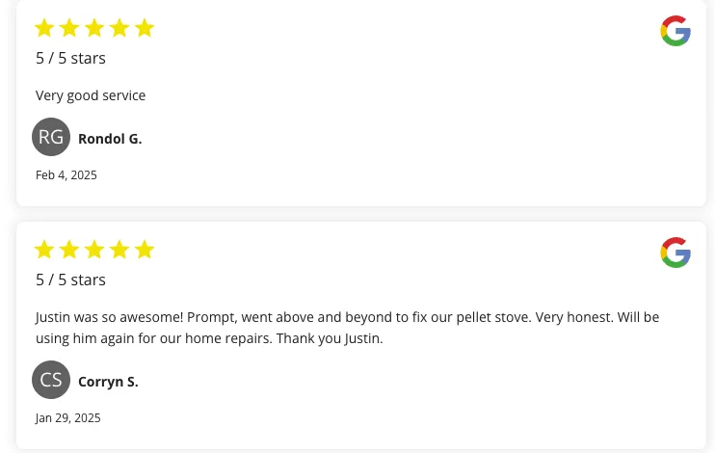
Task: Click the Google logo on Rondol's review
Action: (x=675, y=31)
